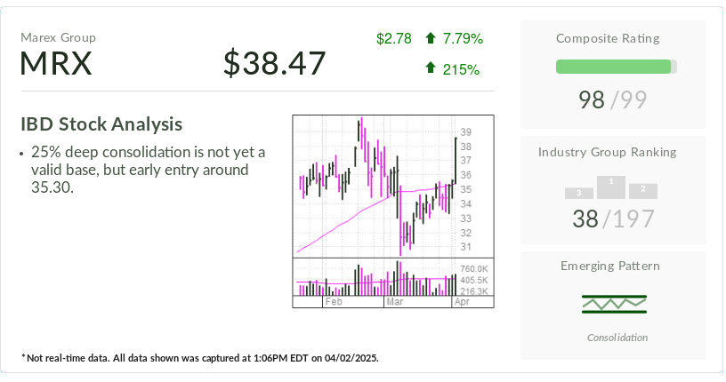Click the IBD Stock Analysis heading
This screenshot has width=726, height=382.
pos(101,124)
